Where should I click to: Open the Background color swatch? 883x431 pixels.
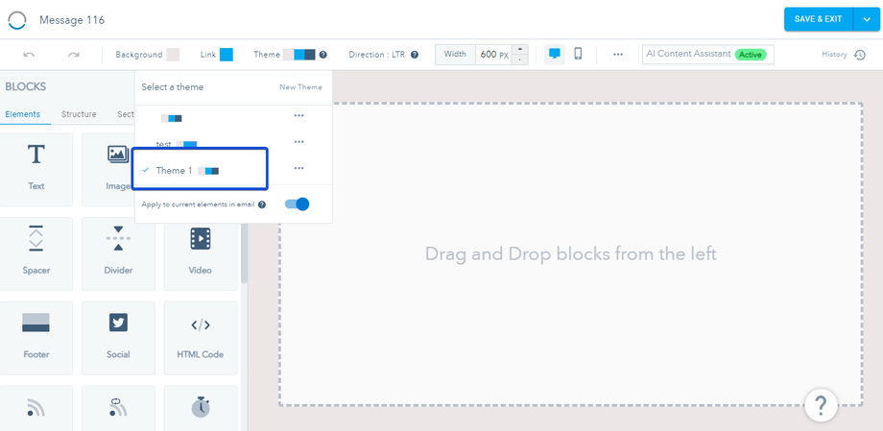[173, 55]
